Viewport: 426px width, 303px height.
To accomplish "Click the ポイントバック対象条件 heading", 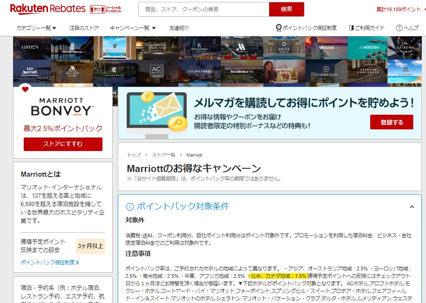I will (183, 207).
